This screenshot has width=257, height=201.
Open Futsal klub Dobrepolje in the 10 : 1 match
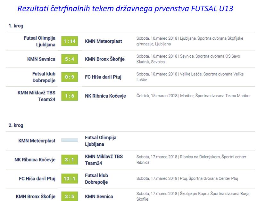[96, 179]
